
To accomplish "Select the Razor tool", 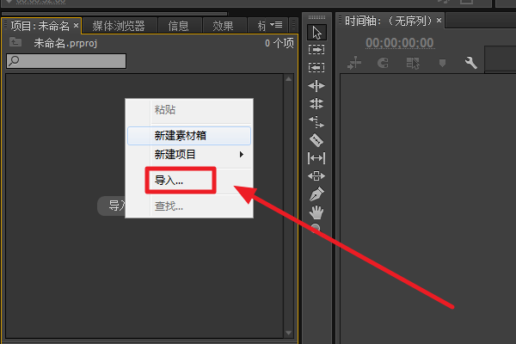I will [x=316, y=140].
